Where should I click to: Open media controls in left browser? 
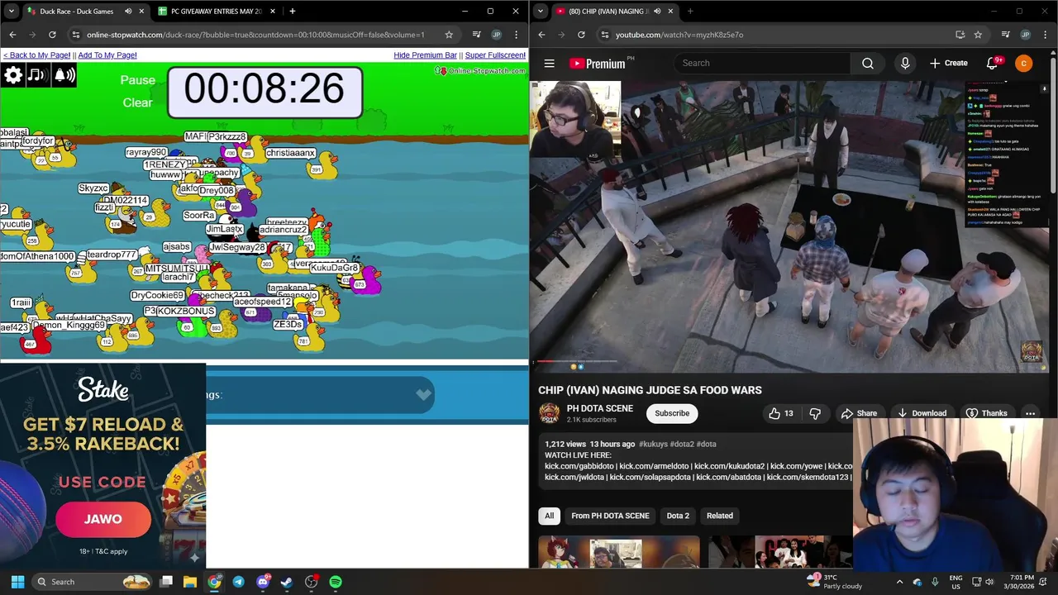pyautogui.click(x=477, y=35)
